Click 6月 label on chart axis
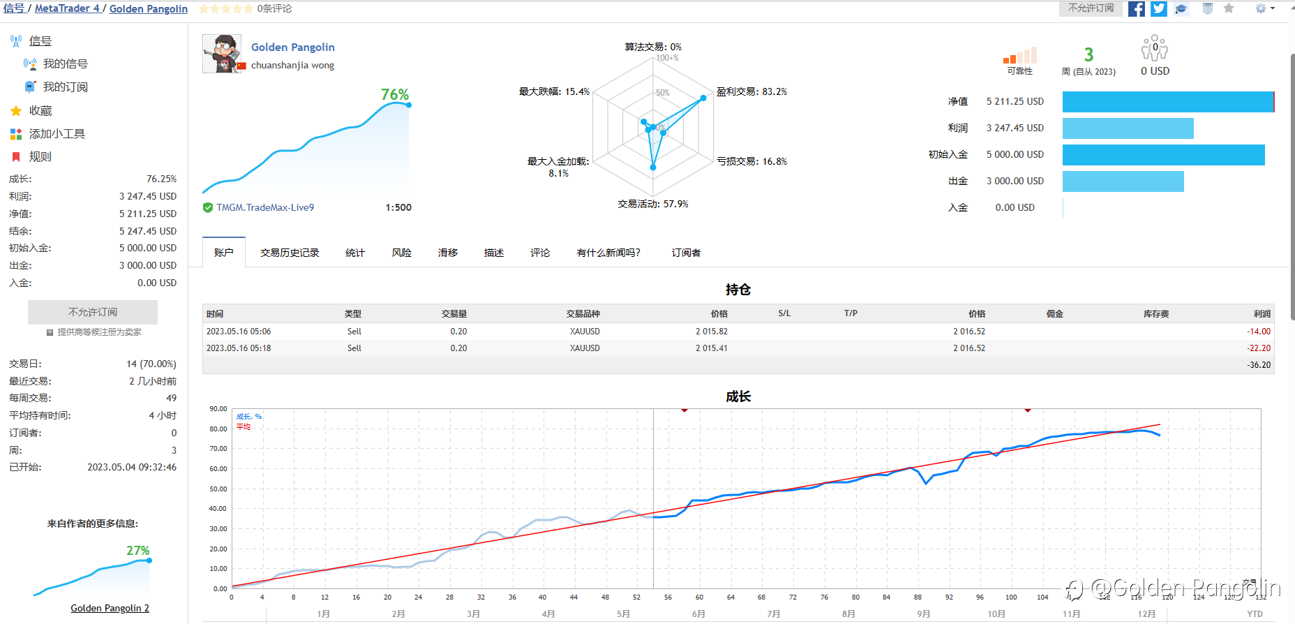Image resolution: width=1295 pixels, height=624 pixels. pos(698,614)
